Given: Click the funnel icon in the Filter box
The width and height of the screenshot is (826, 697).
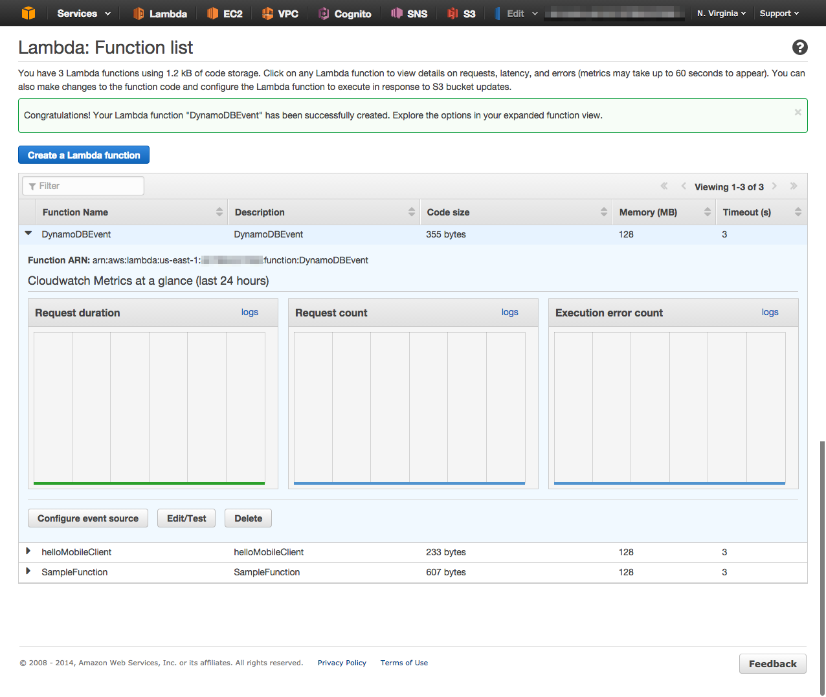Looking at the screenshot, I should (x=32, y=186).
